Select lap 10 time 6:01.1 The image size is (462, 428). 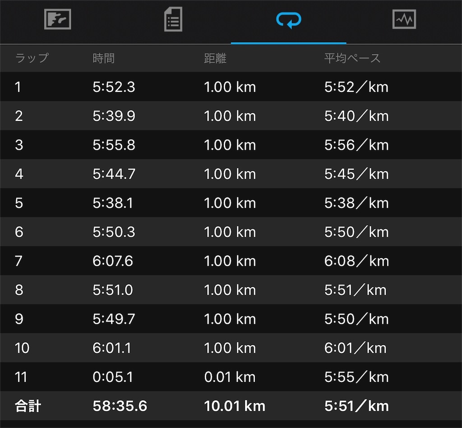pyautogui.click(x=112, y=348)
